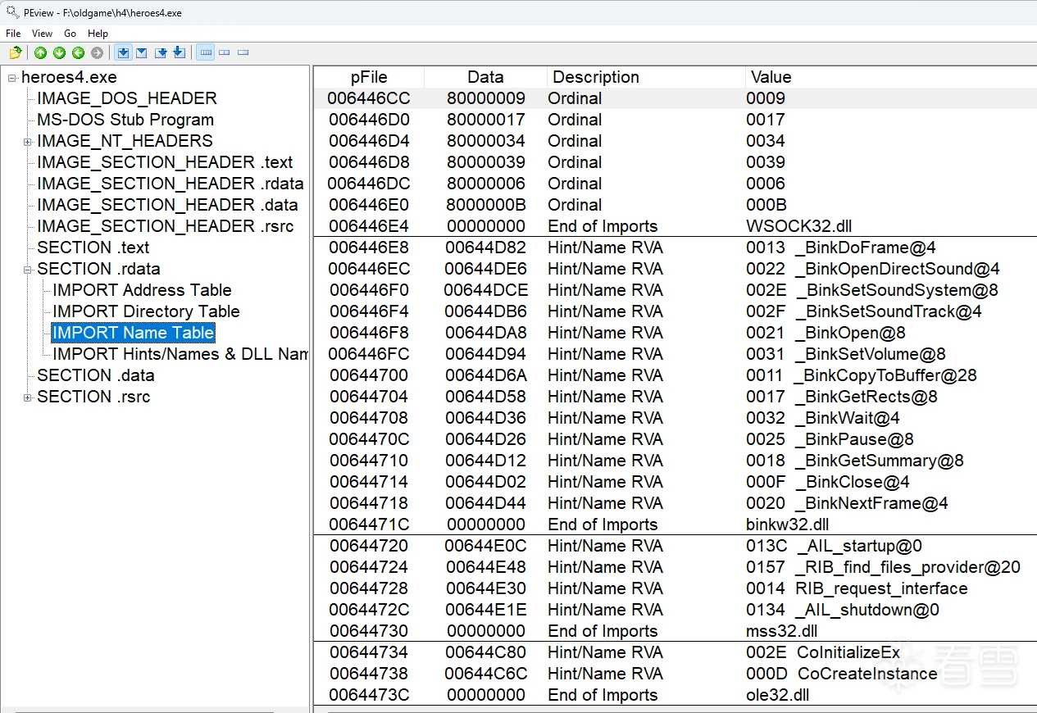
Task: Click the blue downward-triangle view icon
Action: pos(142,53)
